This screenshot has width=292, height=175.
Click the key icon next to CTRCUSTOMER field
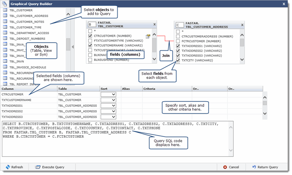[148, 36]
